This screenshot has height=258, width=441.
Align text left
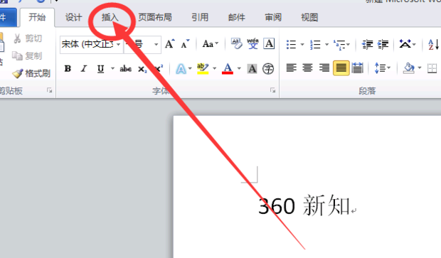pyautogui.click(x=291, y=68)
